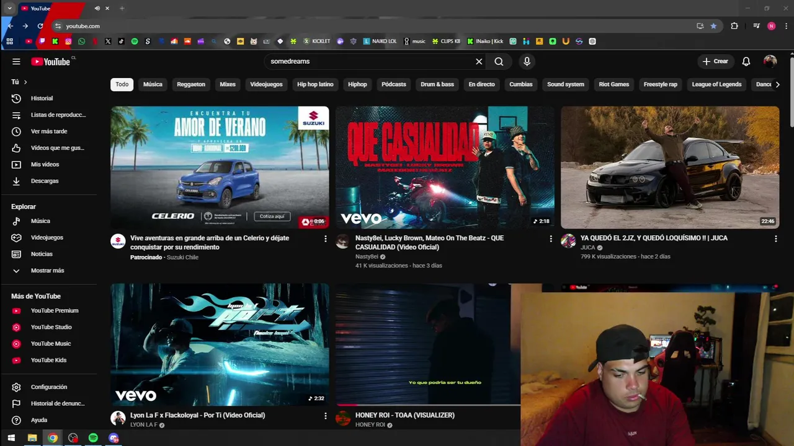Go back in the browser

[x=11, y=26]
